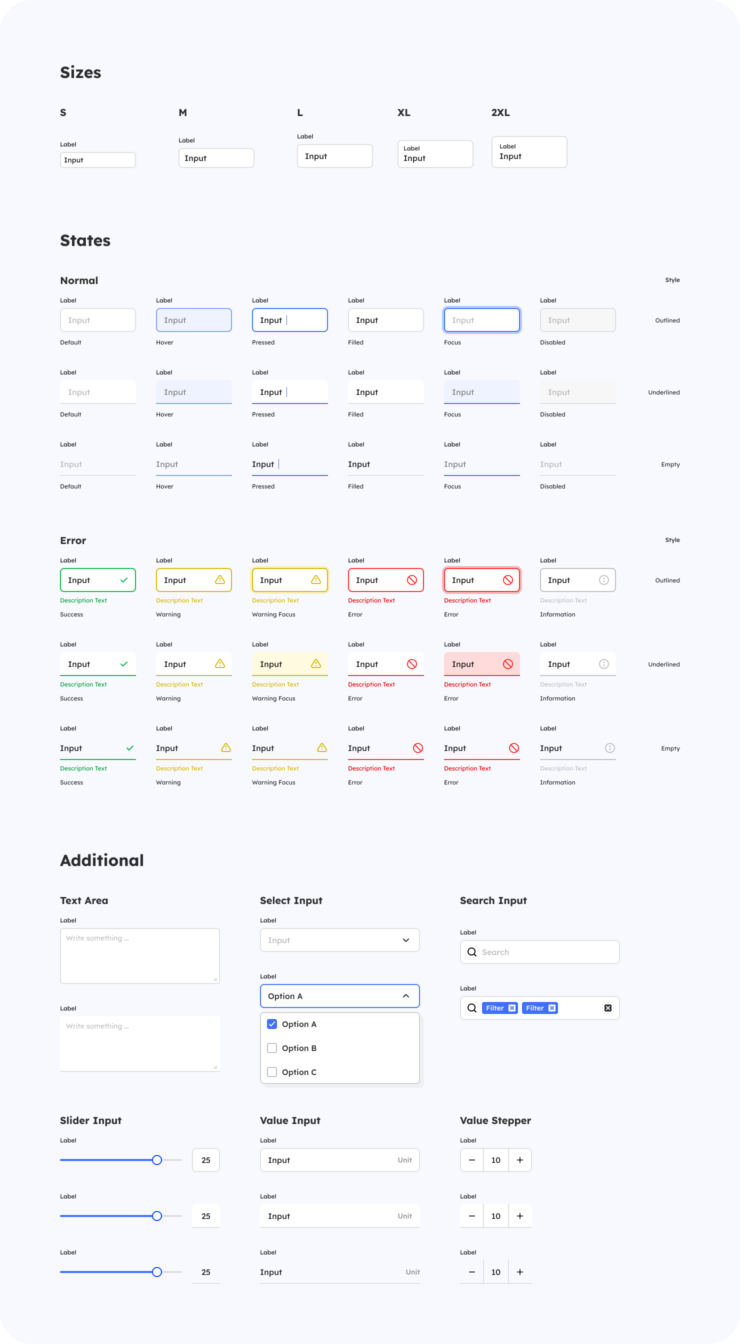Click the empty Search input field
This screenshot has height=1344, width=740.
point(539,952)
